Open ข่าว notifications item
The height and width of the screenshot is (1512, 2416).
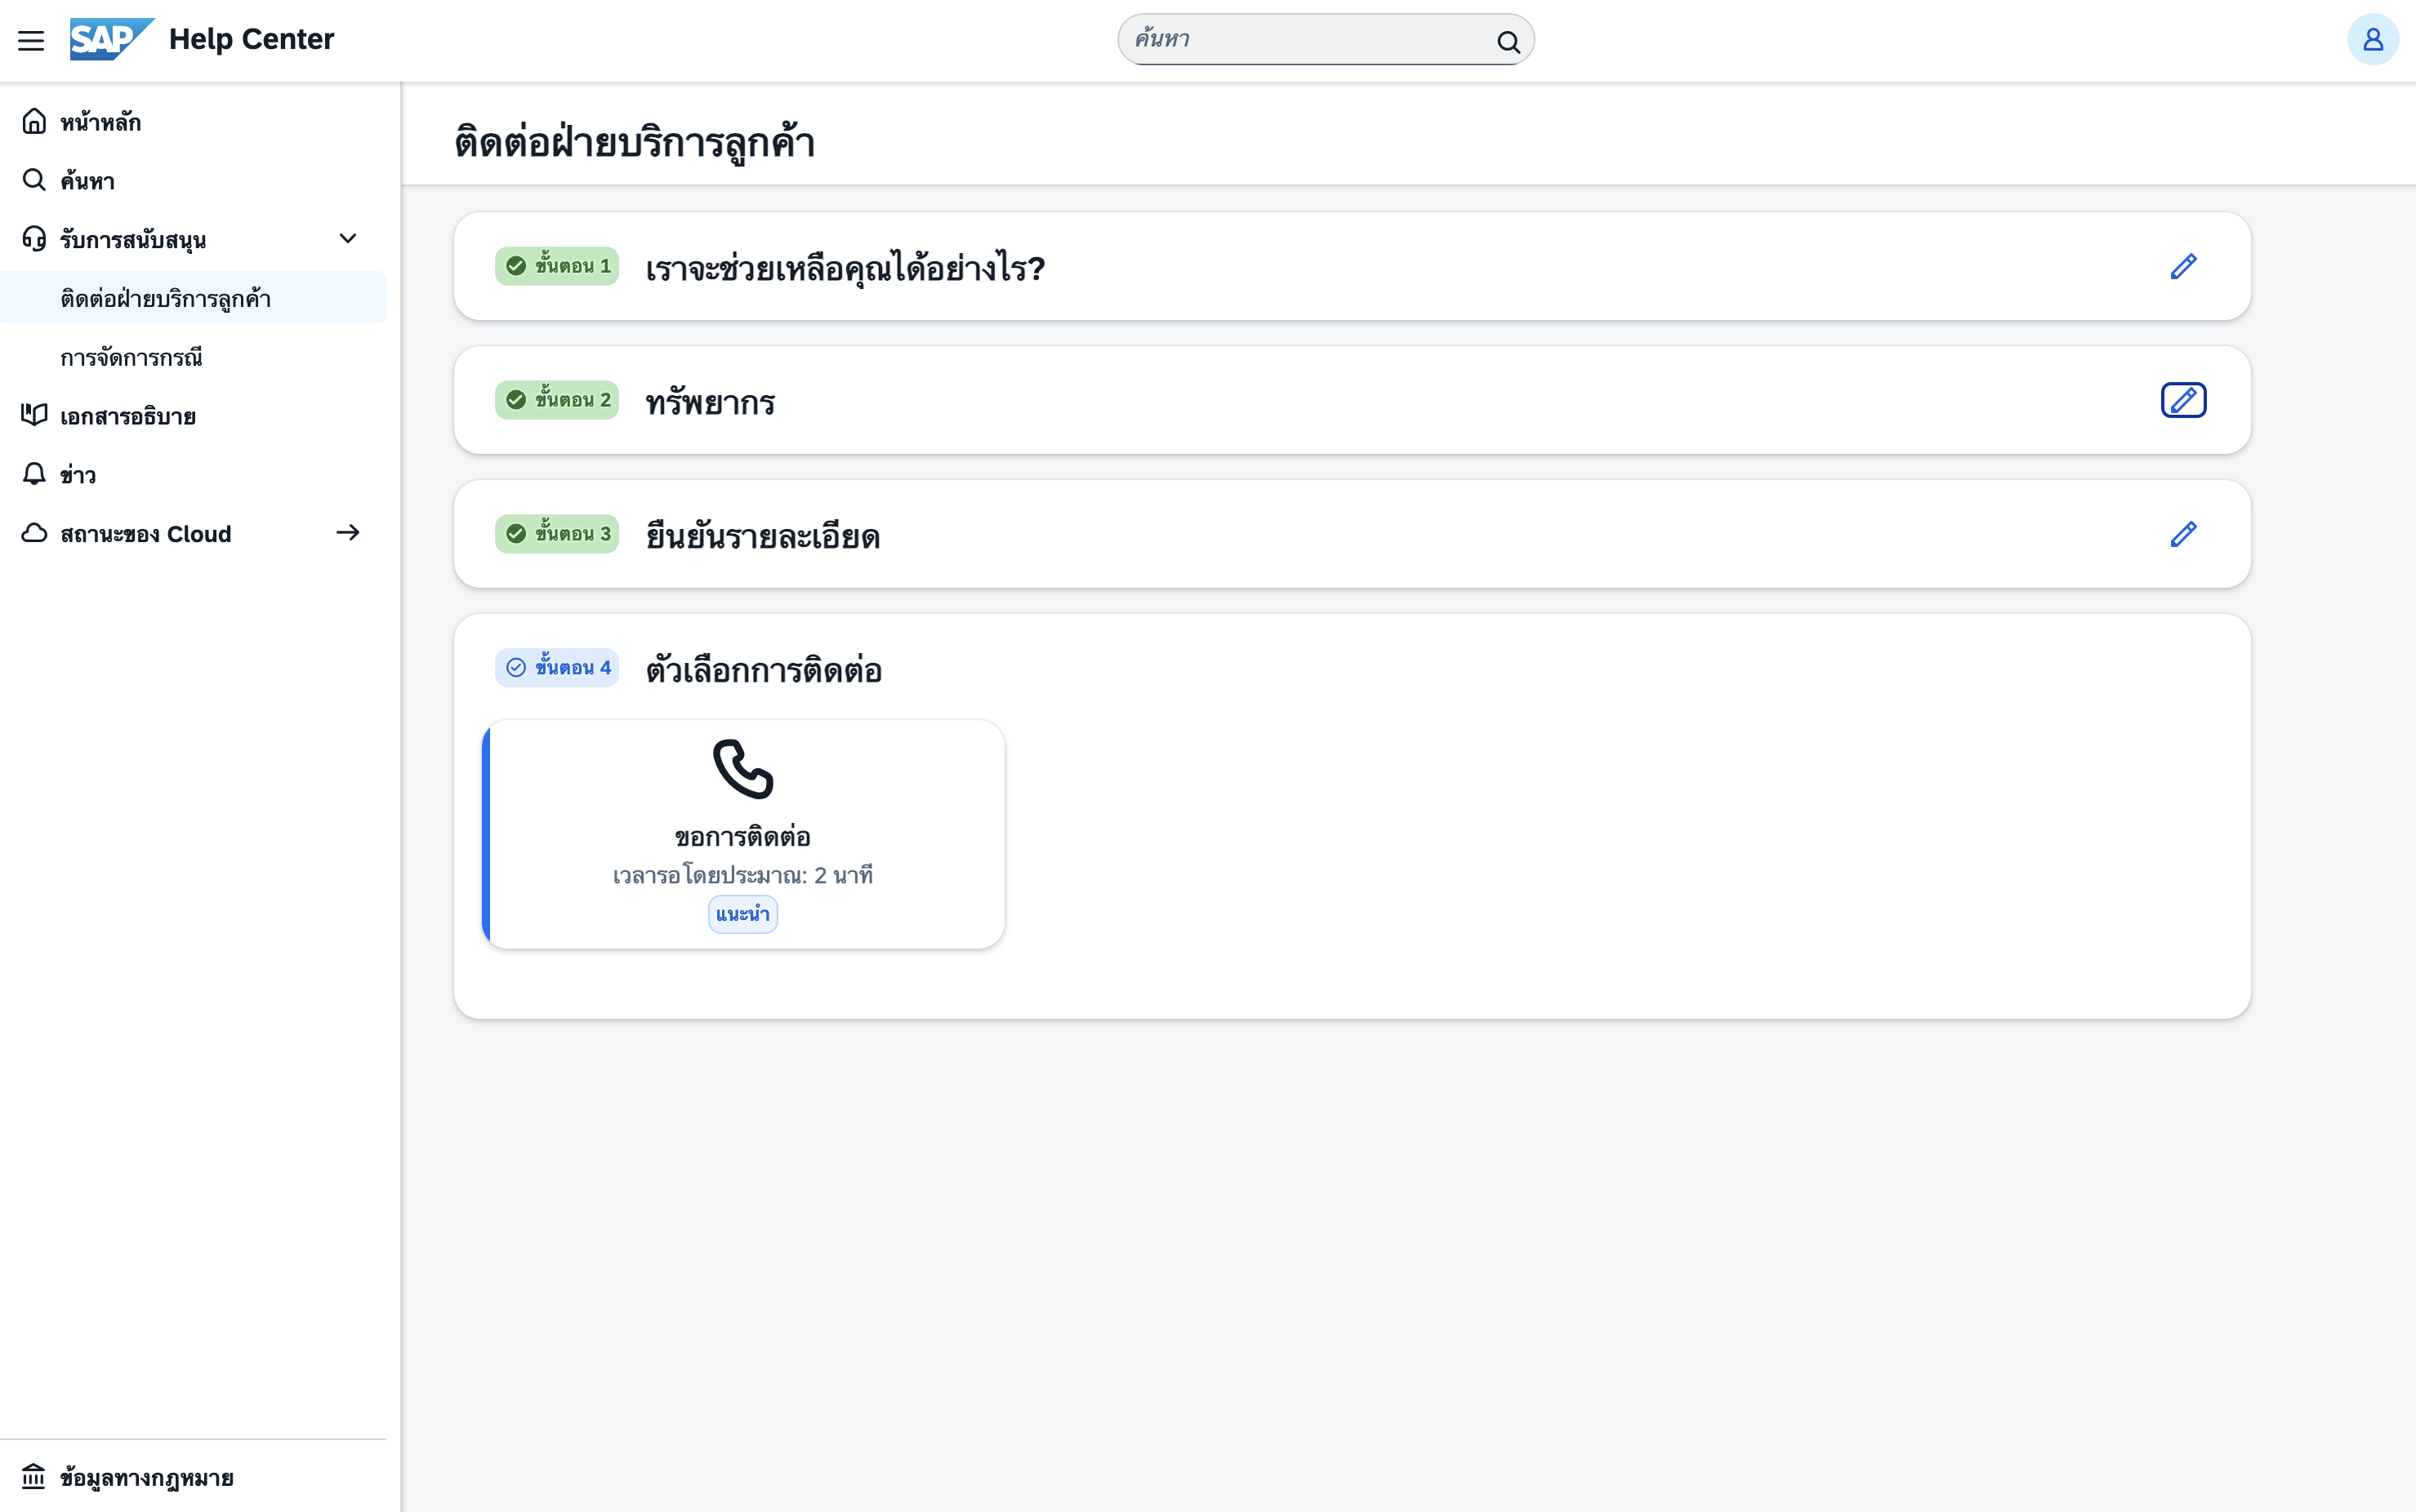click(x=77, y=475)
